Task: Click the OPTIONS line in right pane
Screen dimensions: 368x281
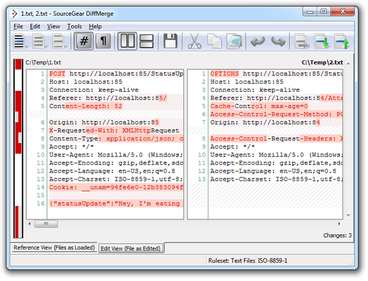Action: tap(276, 74)
